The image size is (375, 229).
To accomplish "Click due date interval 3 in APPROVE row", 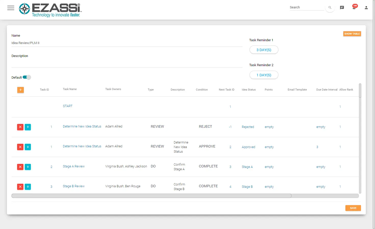I will click(x=317, y=147).
